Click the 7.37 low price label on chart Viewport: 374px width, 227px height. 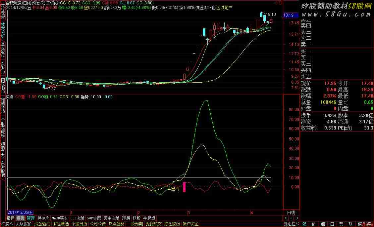click(x=52, y=89)
